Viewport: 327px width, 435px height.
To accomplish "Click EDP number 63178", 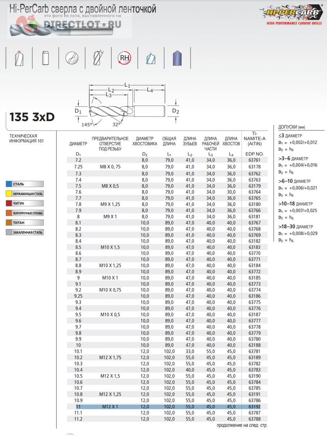I will click(x=255, y=167).
